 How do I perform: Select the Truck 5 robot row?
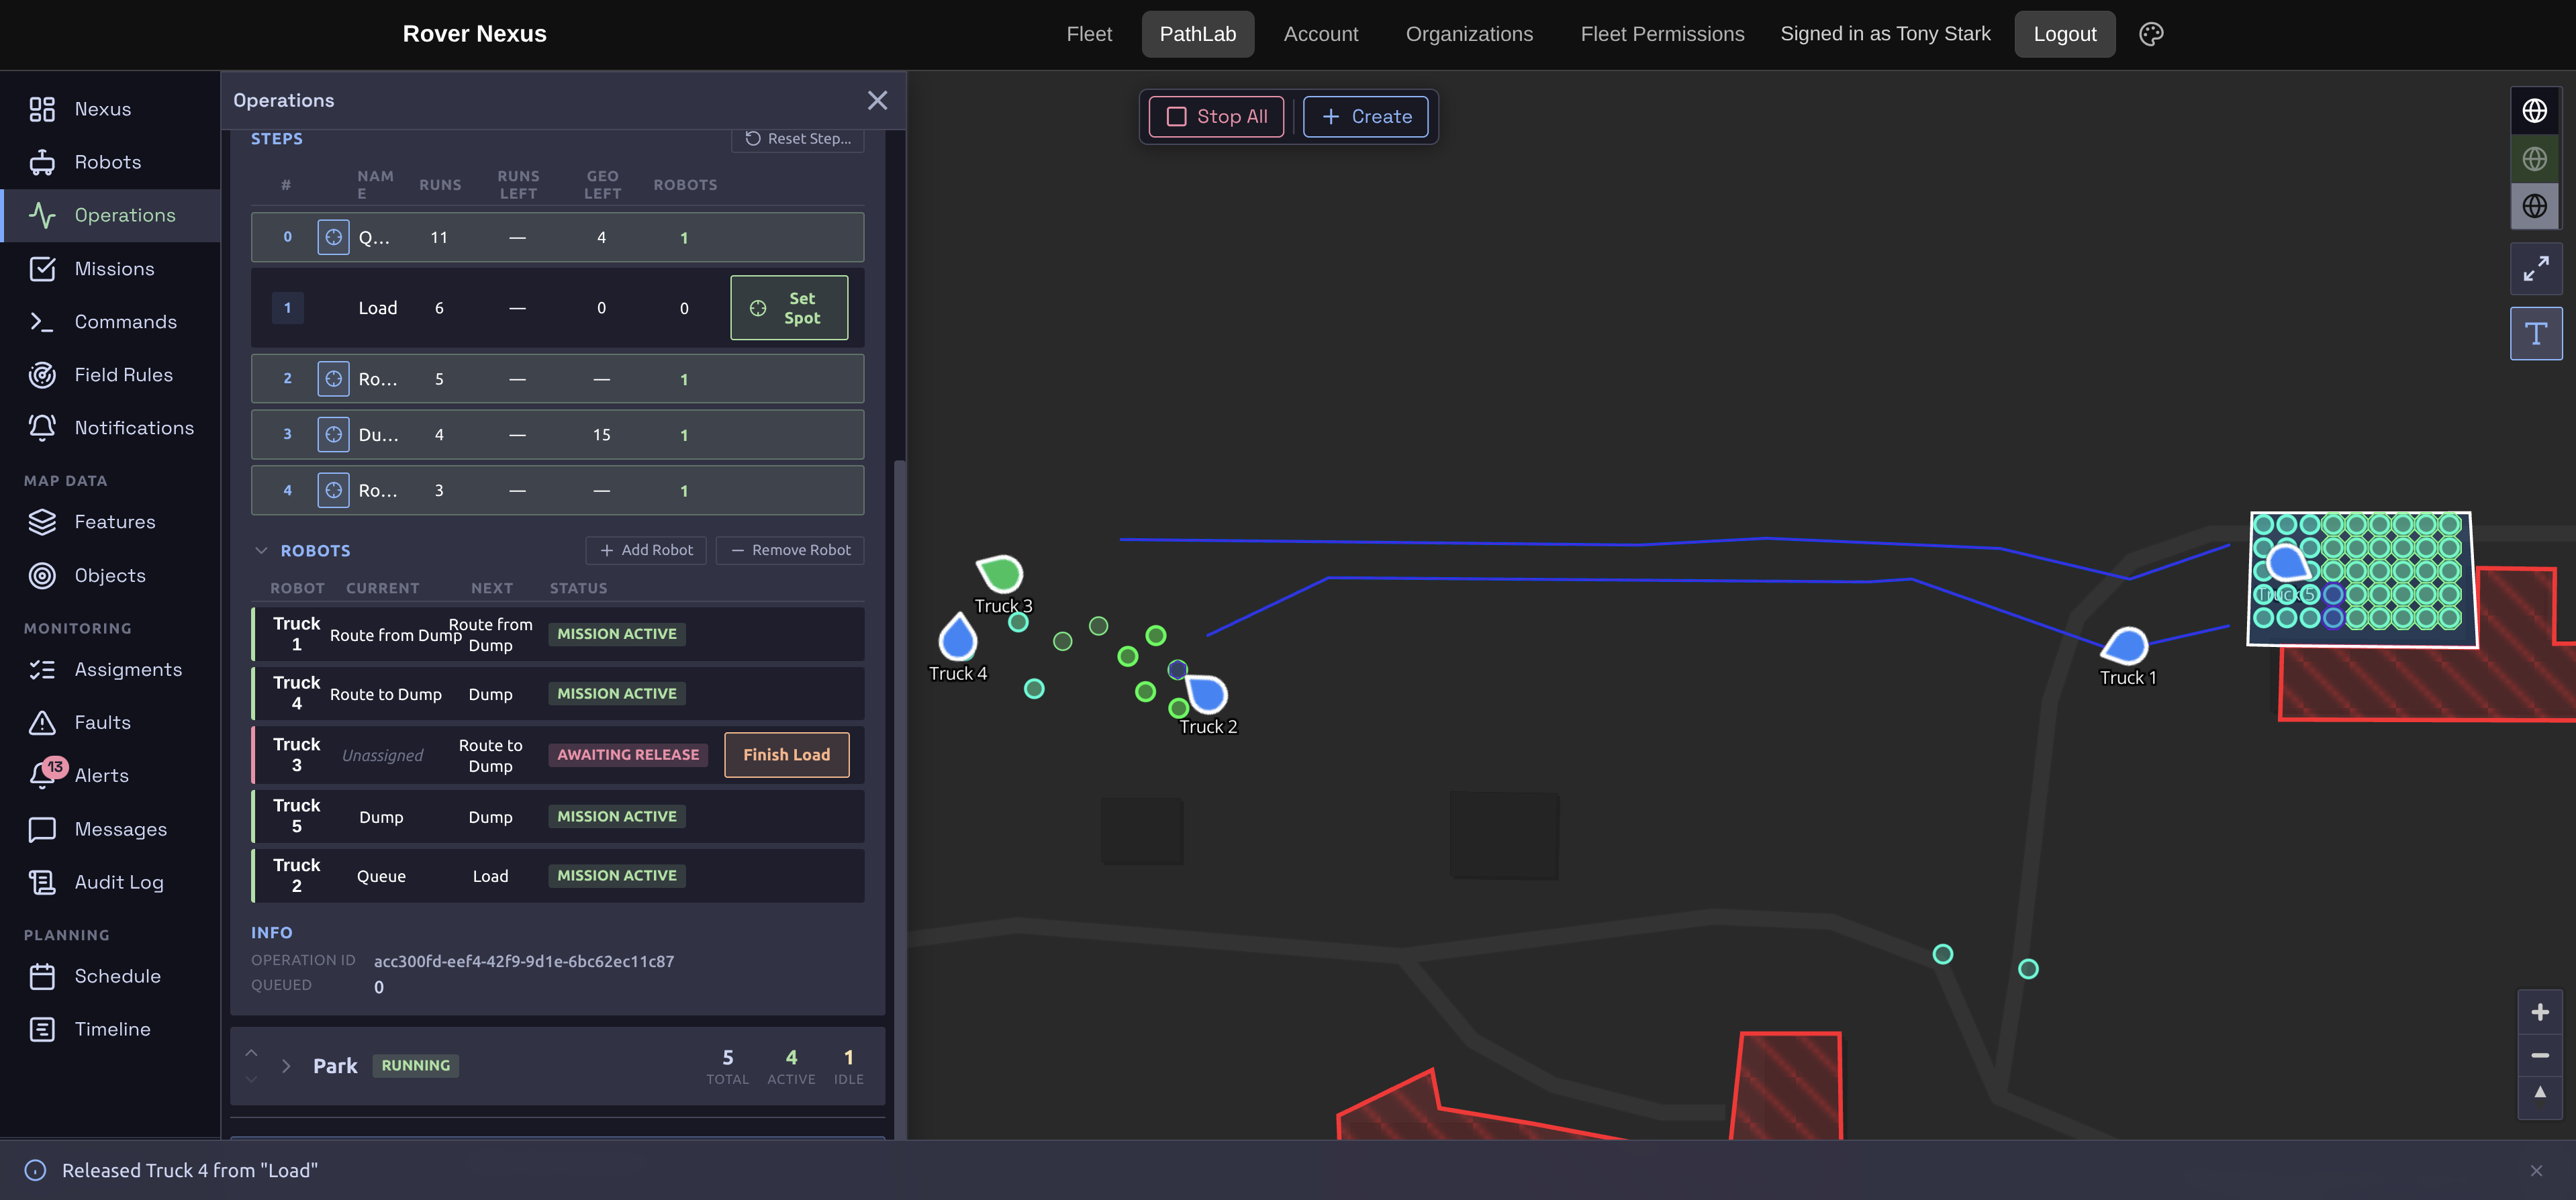coord(557,817)
